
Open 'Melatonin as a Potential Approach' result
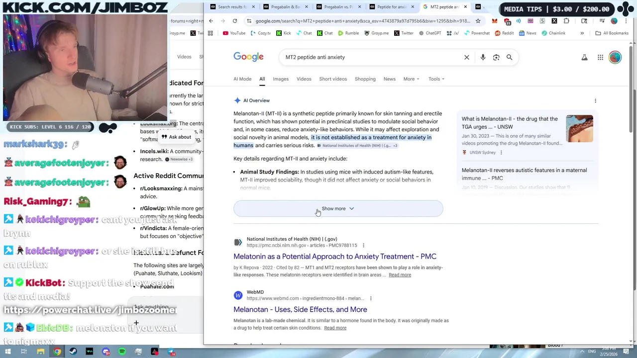335,257
